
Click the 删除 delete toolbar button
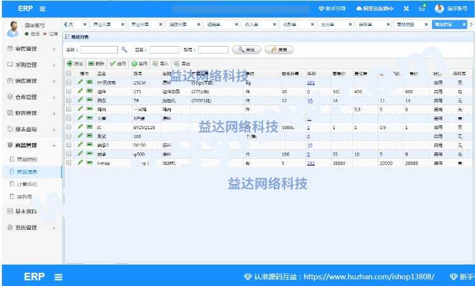(96, 64)
